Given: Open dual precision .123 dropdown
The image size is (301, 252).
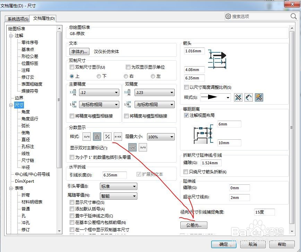Looking at the screenshot, I should [155, 93].
